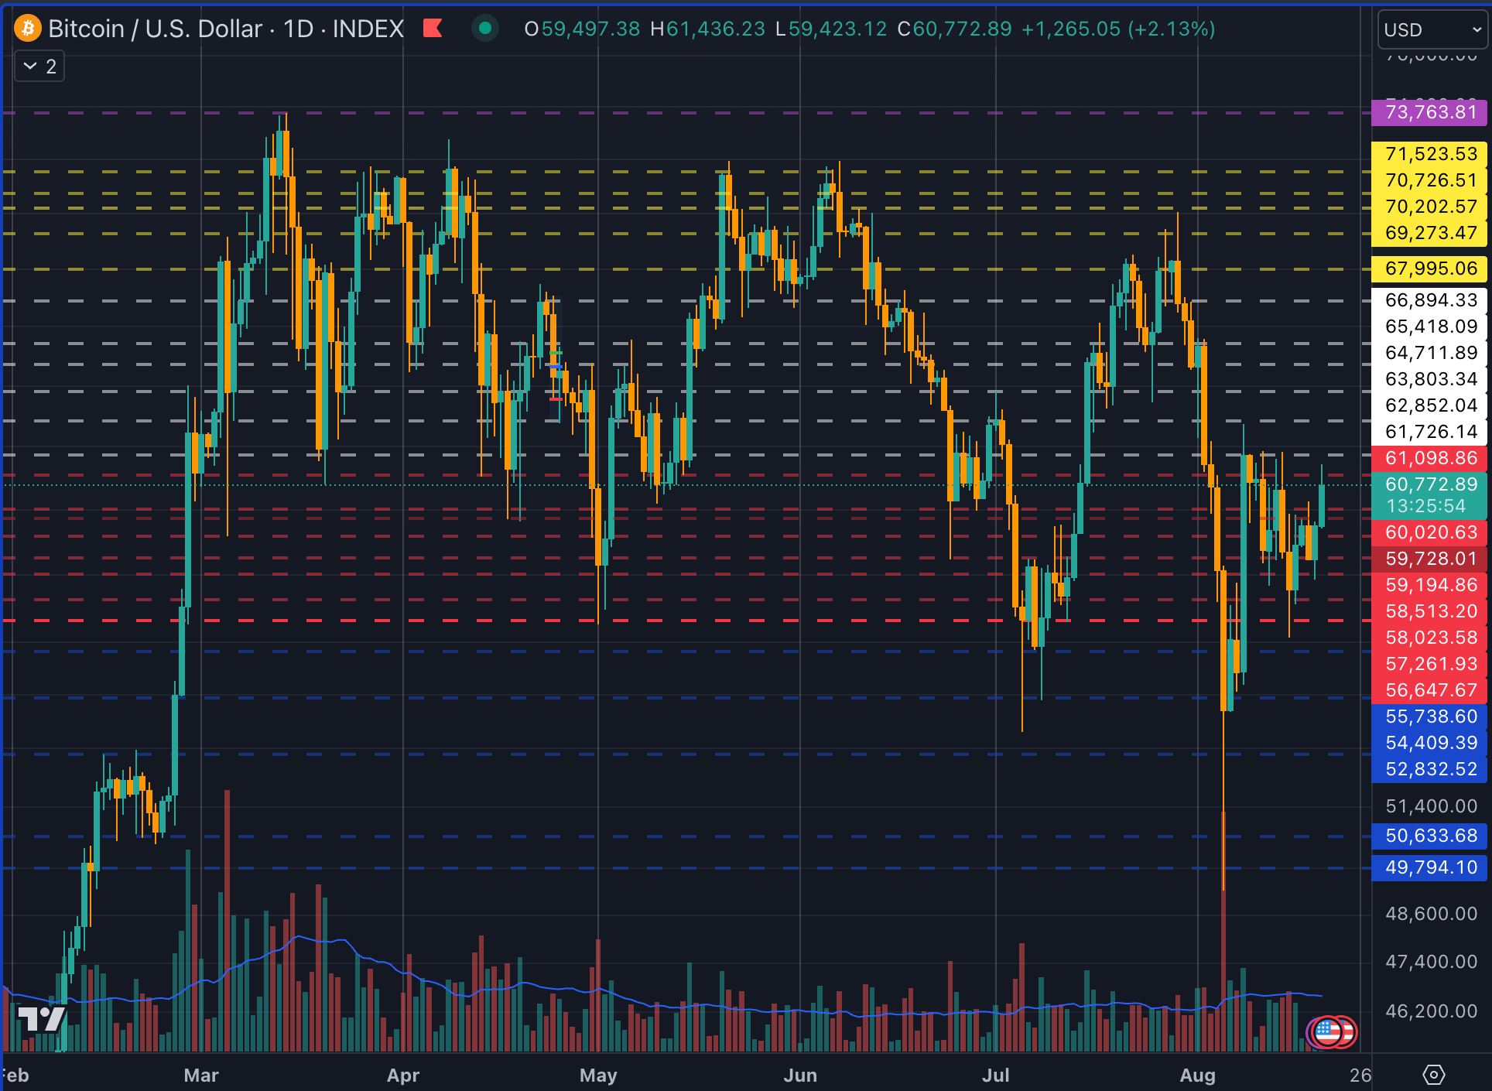The height and width of the screenshot is (1091, 1492).
Task: Select the 54,409.39 blue price label
Action: [1429, 743]
